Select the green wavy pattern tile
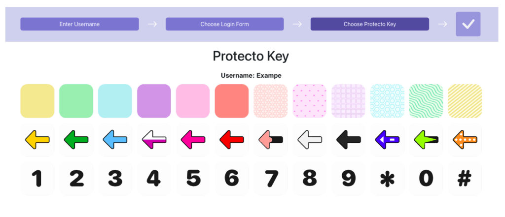The height and width of the screenshot is (217, 505). 426,101
